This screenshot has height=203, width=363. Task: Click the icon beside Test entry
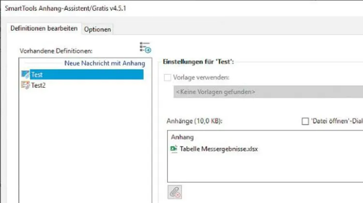point(25,74)
